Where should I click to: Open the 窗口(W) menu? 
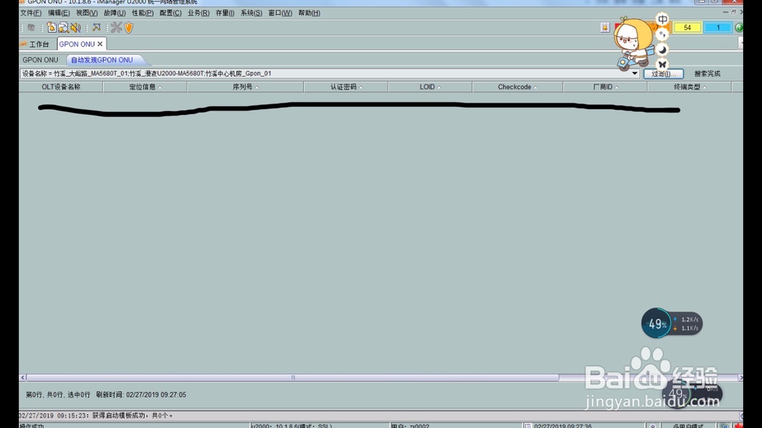[280, 13]
